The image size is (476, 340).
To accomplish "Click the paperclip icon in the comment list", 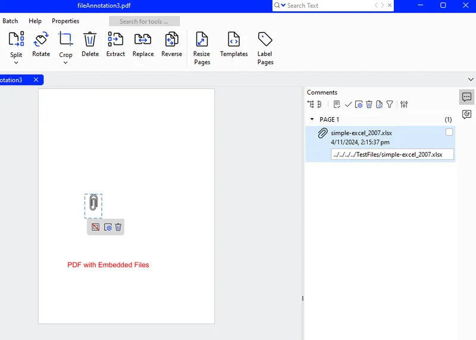I will click(x=322, y=133).
